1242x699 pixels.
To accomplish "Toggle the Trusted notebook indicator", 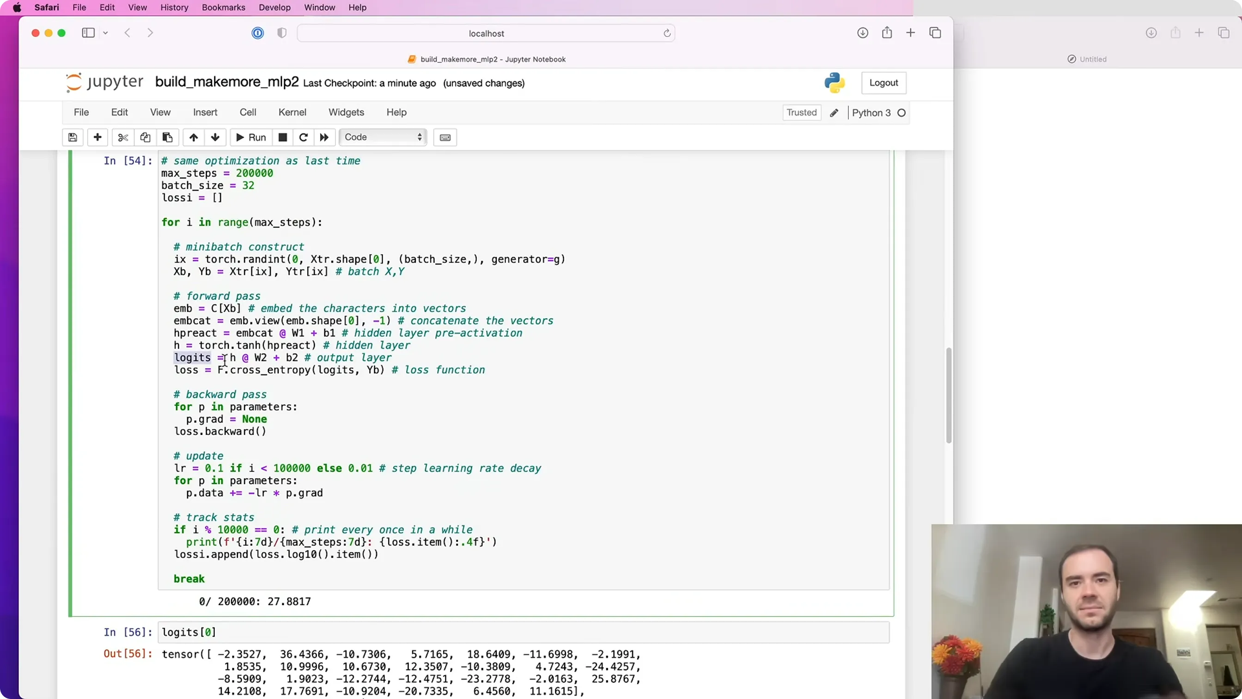I will pyautogui.click(x=801, y=112).
